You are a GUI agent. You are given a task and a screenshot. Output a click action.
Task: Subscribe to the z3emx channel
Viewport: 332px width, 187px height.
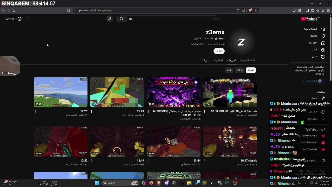219,51
